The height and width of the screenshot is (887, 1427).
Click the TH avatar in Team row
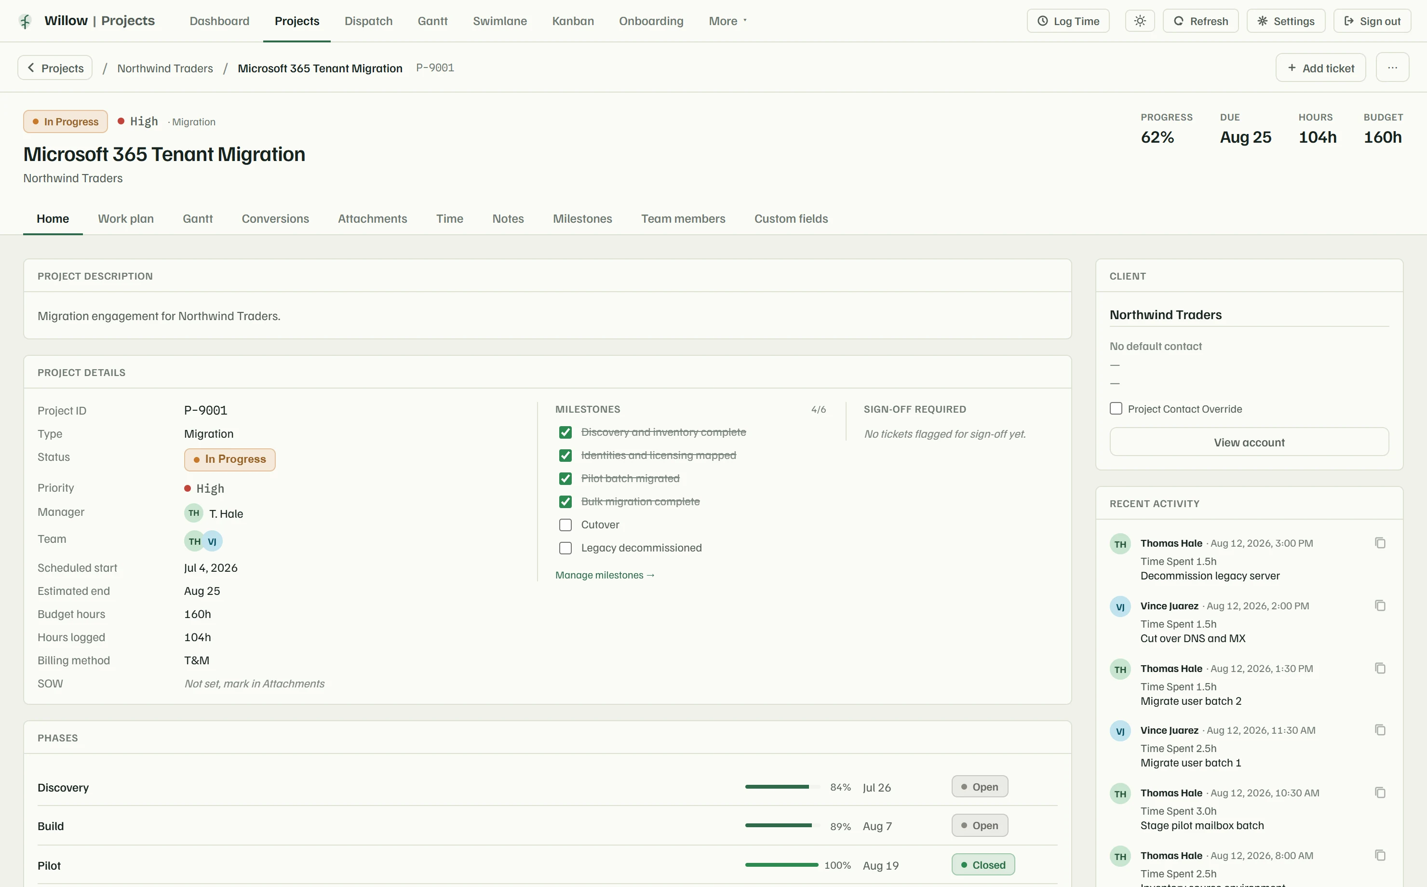pyautogui.click(x=194, y=541)
